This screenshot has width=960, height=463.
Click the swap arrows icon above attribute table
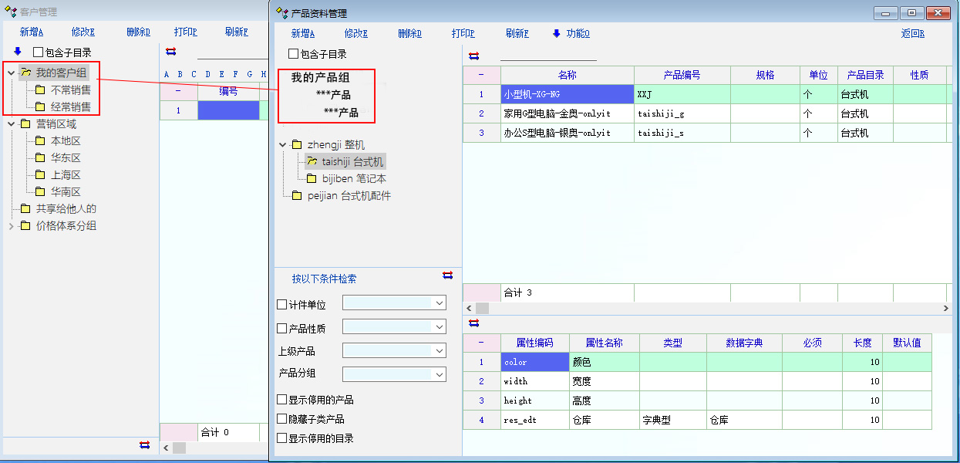pos(473,323)
